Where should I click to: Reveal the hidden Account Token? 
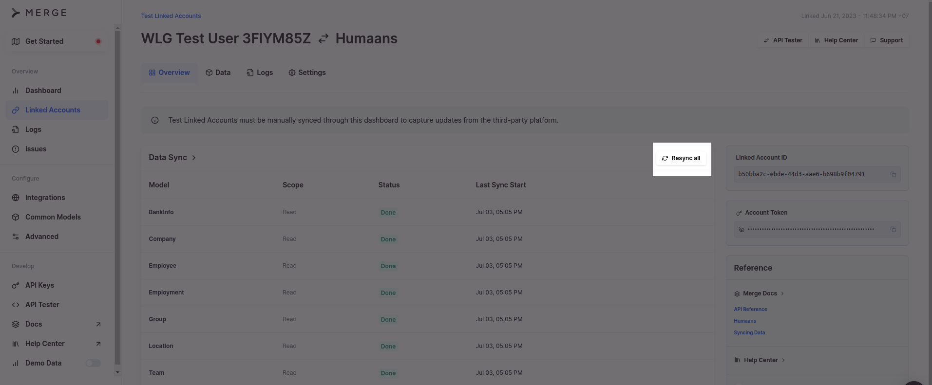[x=742, y=229]
